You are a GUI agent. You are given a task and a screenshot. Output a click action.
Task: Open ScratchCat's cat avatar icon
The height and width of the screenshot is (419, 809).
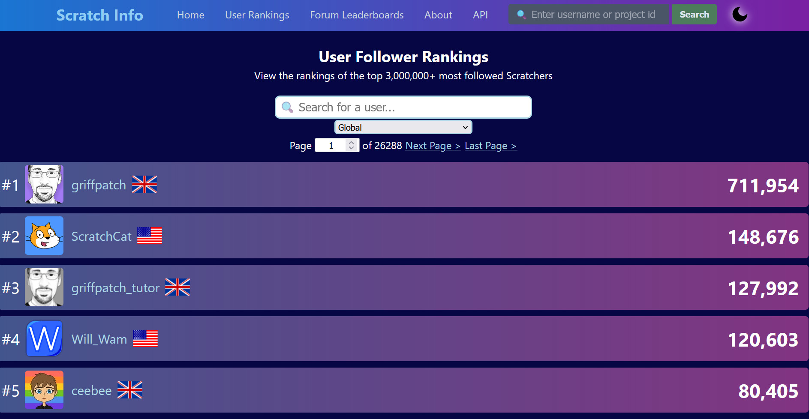tap(44, 236)
